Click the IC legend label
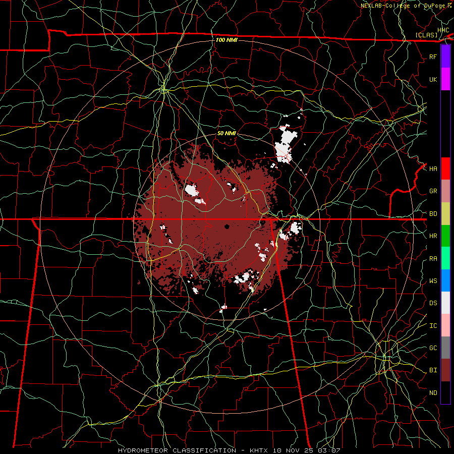454x454 pixels. pos(433,326)
